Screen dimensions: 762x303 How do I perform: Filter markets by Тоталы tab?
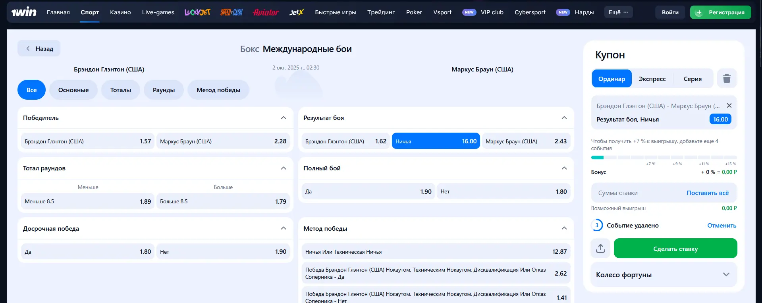[x=120, y=90]
